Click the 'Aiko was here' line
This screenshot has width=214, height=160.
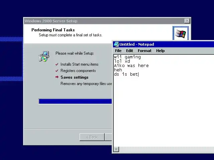(x=131, y=66)
